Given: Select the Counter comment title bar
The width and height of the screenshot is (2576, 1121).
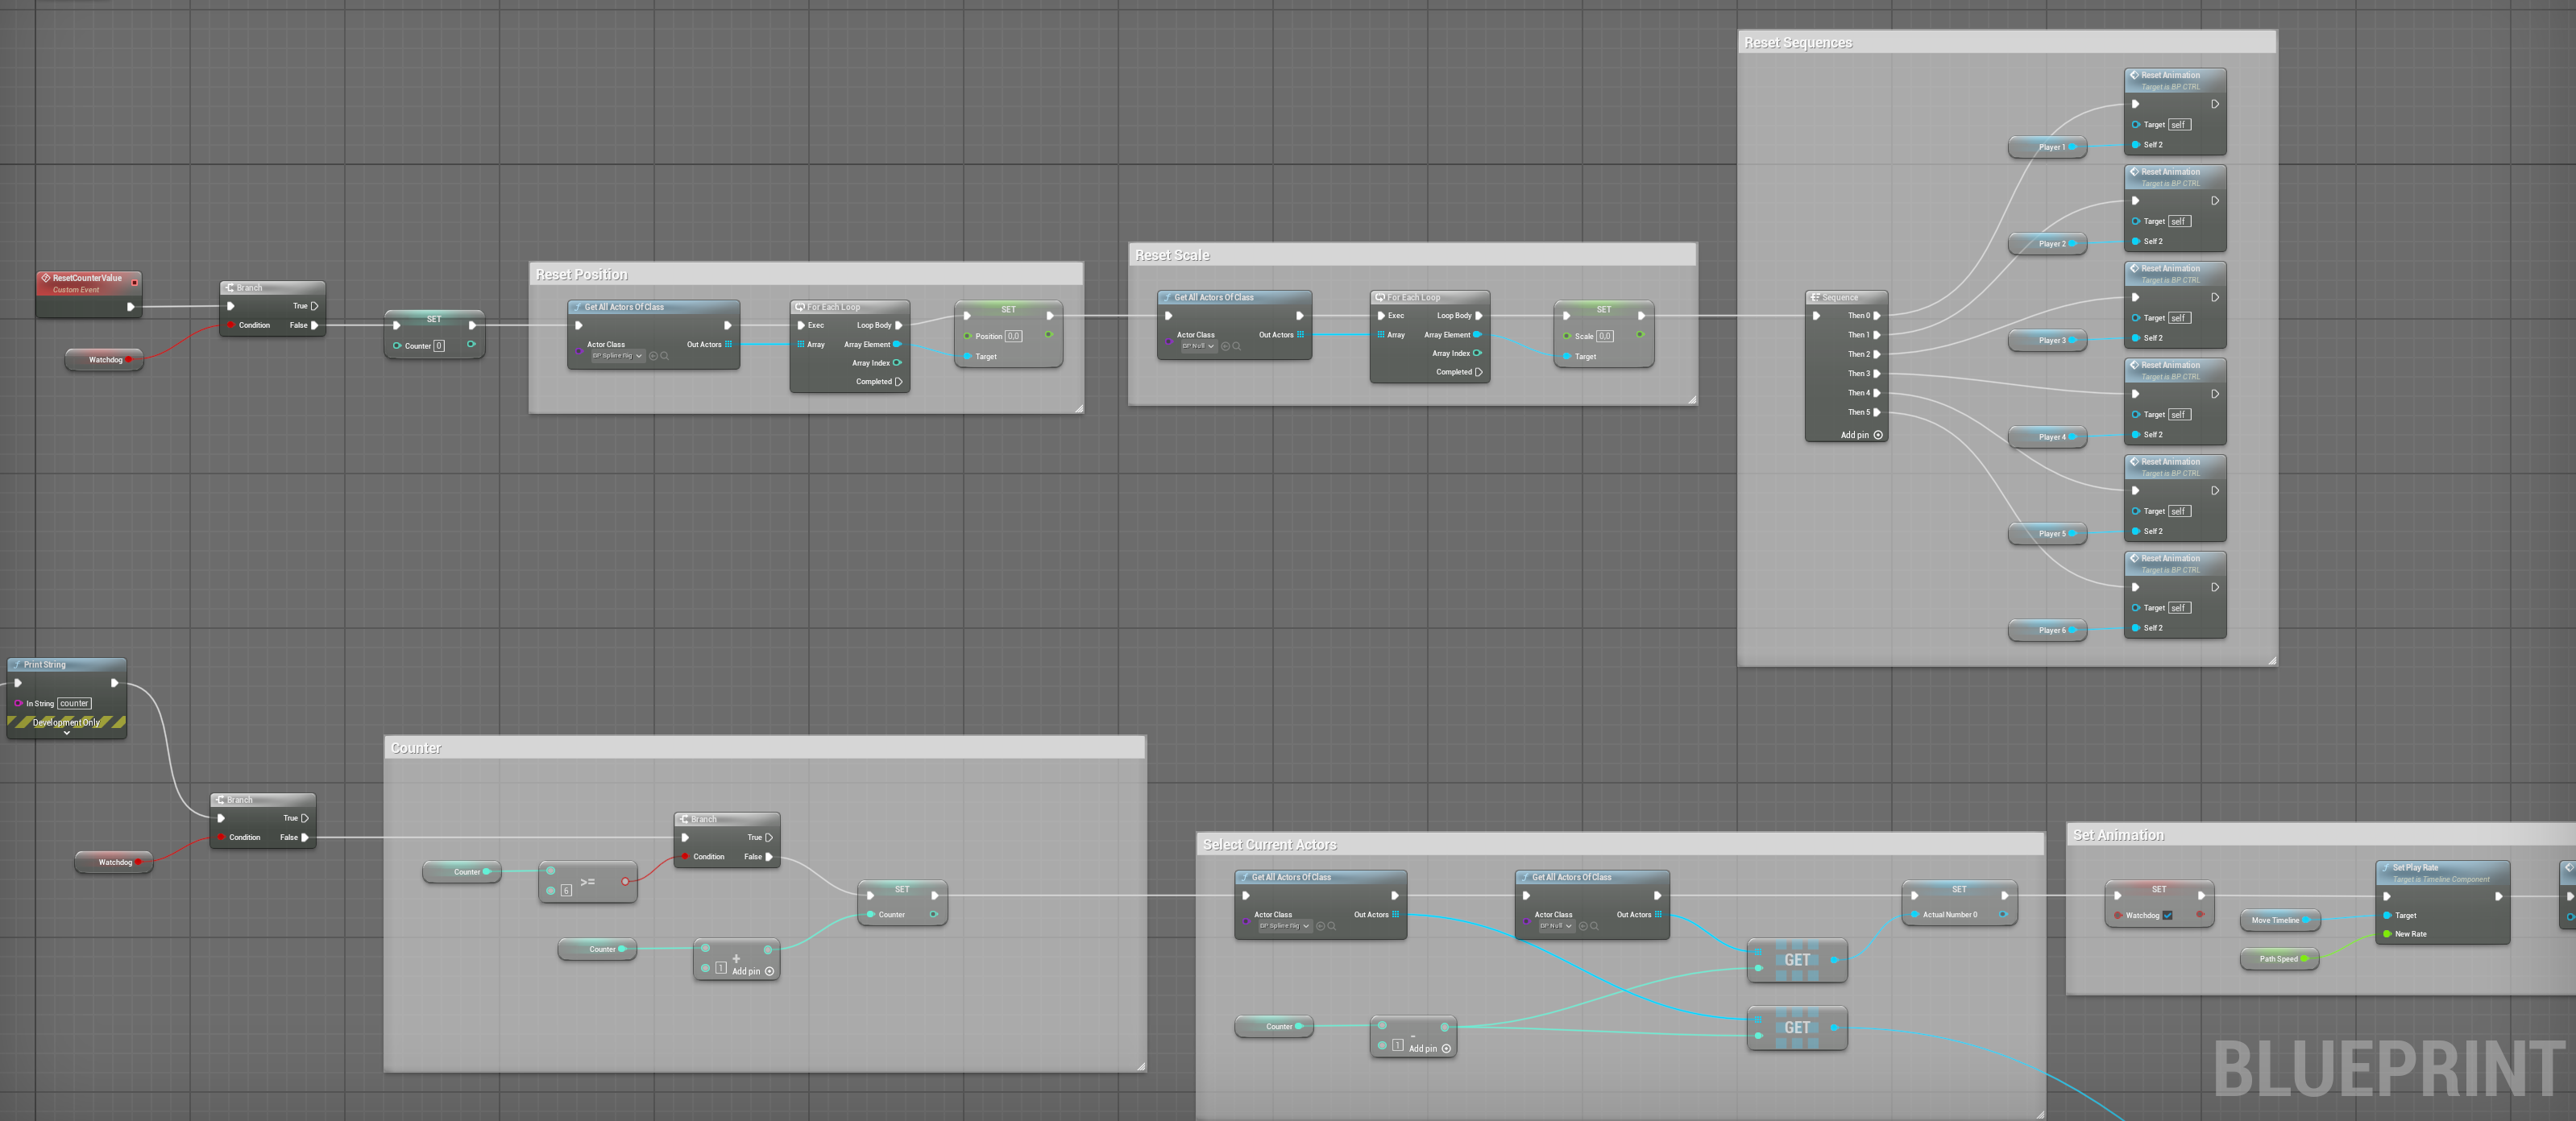Looking at the screenshot, I should coord(765,747).
